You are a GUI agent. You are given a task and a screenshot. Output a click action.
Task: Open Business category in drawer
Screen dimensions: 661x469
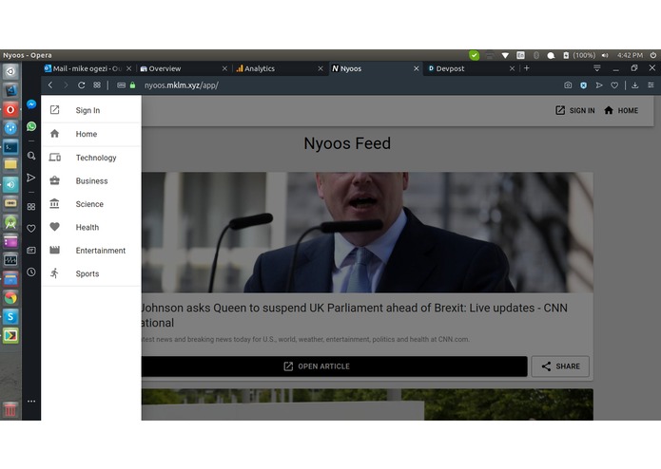click(91, 181)
